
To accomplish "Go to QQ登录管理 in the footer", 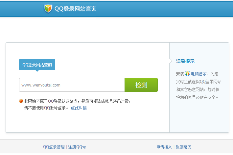I will pyautogui.click(x=54, y=147).
